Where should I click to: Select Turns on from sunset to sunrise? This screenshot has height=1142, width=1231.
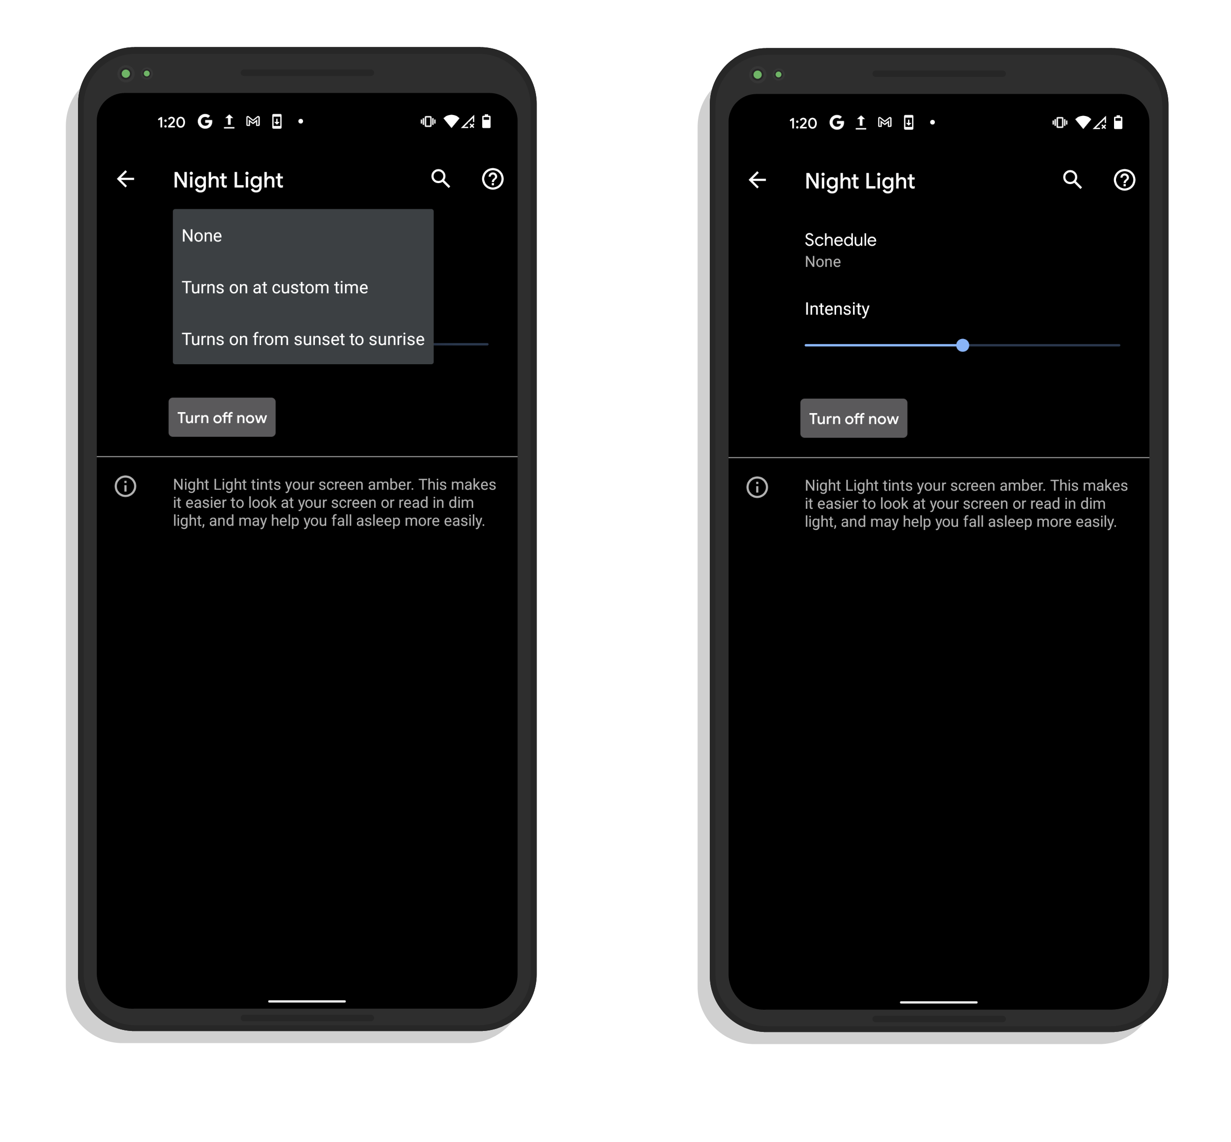(x=303, y=339)
